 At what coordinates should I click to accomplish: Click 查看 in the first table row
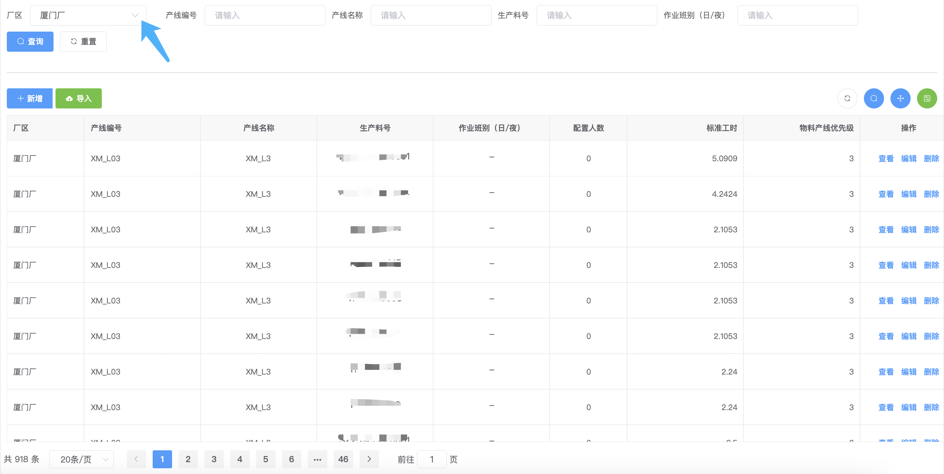point(886,158)
